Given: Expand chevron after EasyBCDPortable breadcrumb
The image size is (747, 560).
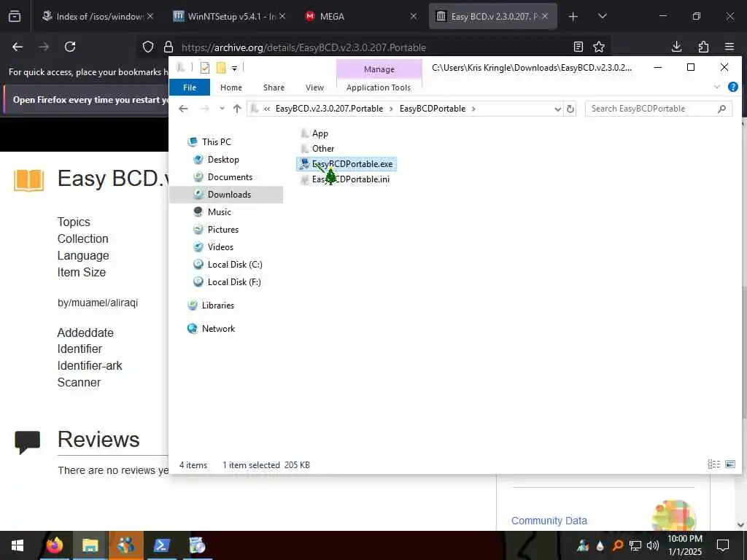Looking at the screenshot, I should click(473, 109).
